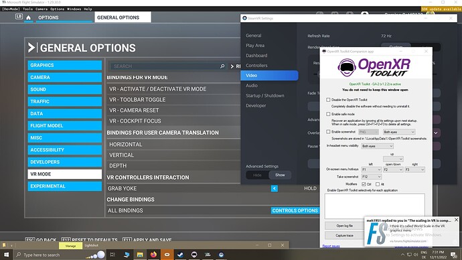Select the GRAPHICS category
Image resolution: width=462 pixels, height=260 pixels.
(x=65, y=65)
